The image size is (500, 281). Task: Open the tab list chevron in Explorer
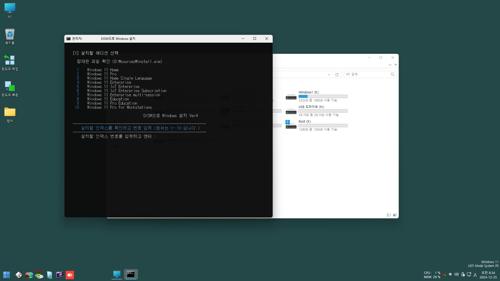coord(390,65)
